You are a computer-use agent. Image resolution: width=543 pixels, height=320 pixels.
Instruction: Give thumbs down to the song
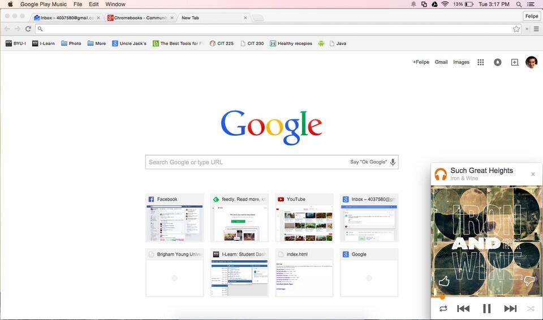[x=529, y=281]
